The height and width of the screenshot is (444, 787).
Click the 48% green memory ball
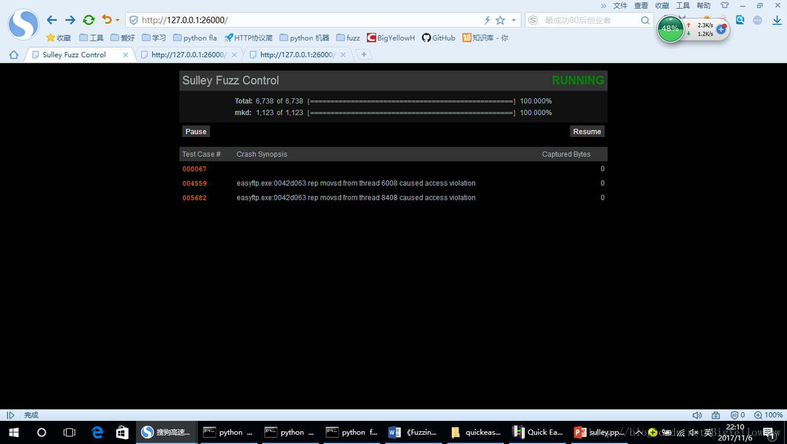670,28
